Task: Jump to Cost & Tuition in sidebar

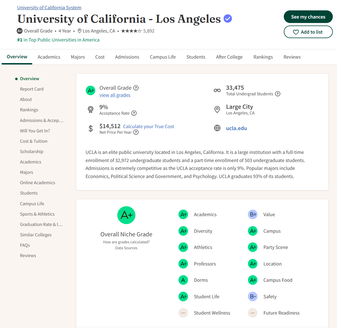Action: point(34,141)
